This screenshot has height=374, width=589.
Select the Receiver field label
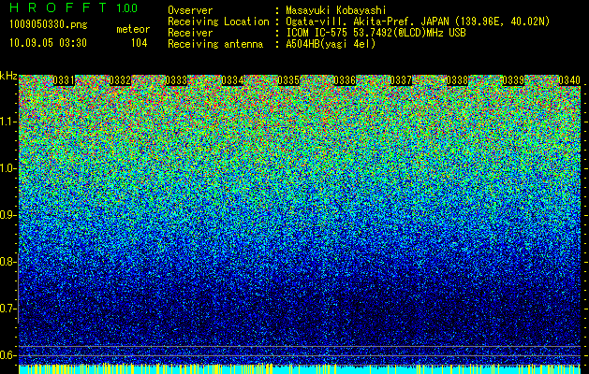point(190,33)
